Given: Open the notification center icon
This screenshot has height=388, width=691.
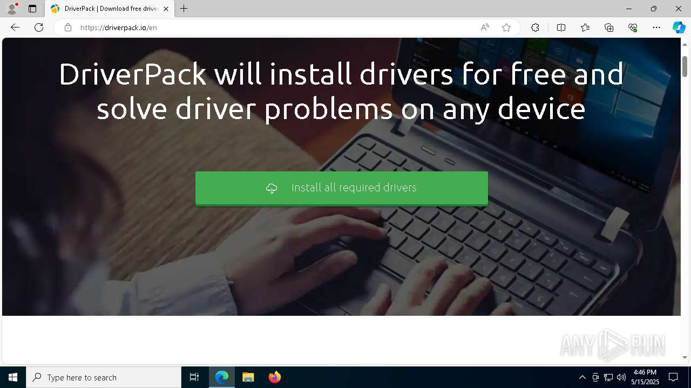Looking at the screenshot, I should click(673, 377).
